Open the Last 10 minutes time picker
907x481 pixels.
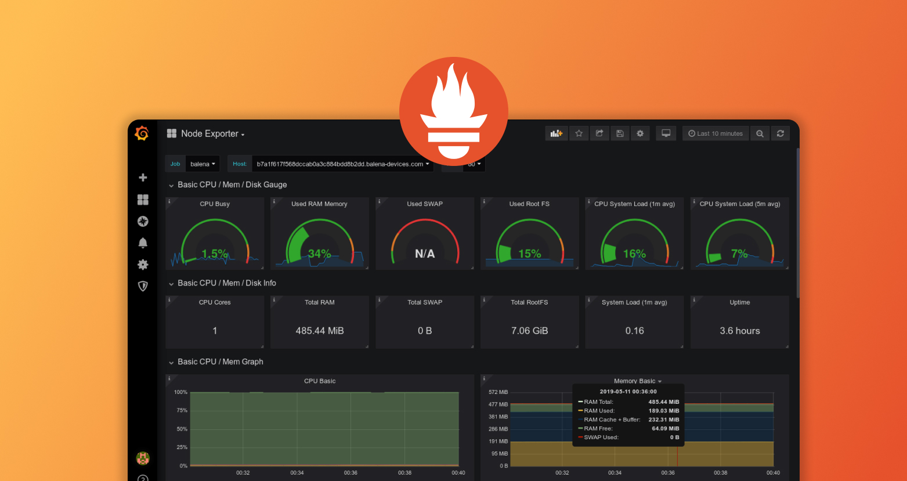click(716, 133)
